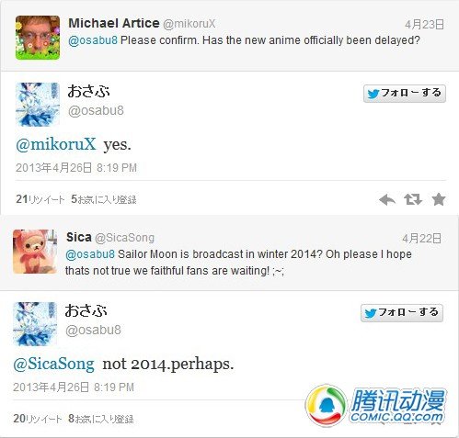Click the retweet icon under 'yes.' tweet

[413, 199]
